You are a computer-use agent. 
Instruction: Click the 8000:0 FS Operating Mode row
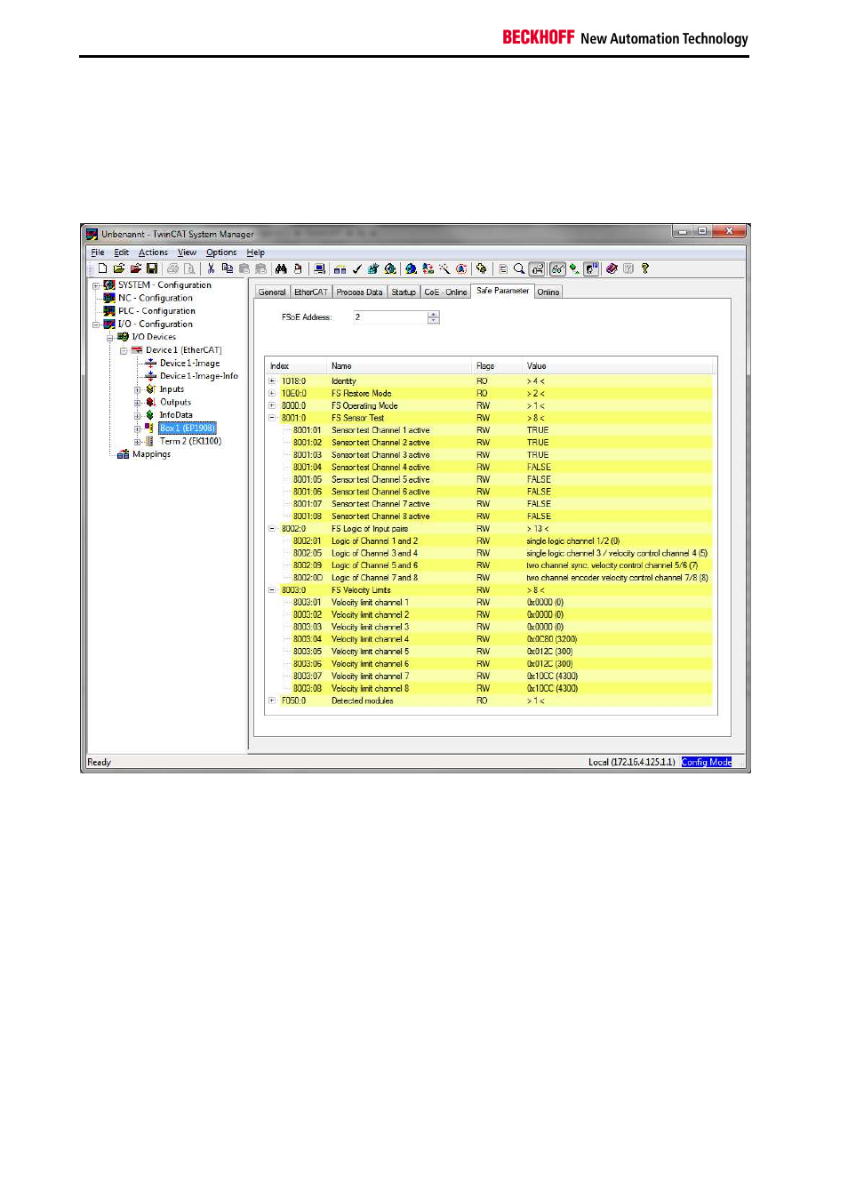pos(490,406)
